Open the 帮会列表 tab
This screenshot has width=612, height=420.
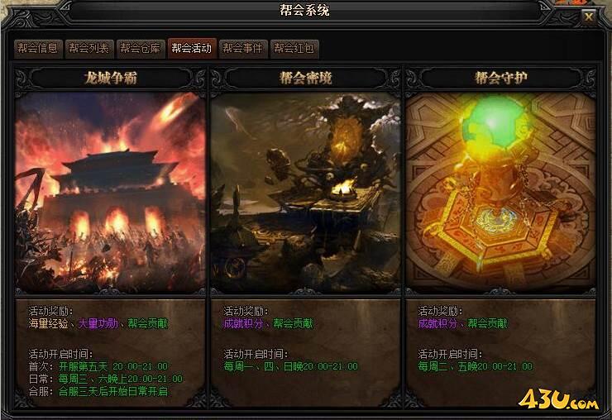tap(89, 49)
